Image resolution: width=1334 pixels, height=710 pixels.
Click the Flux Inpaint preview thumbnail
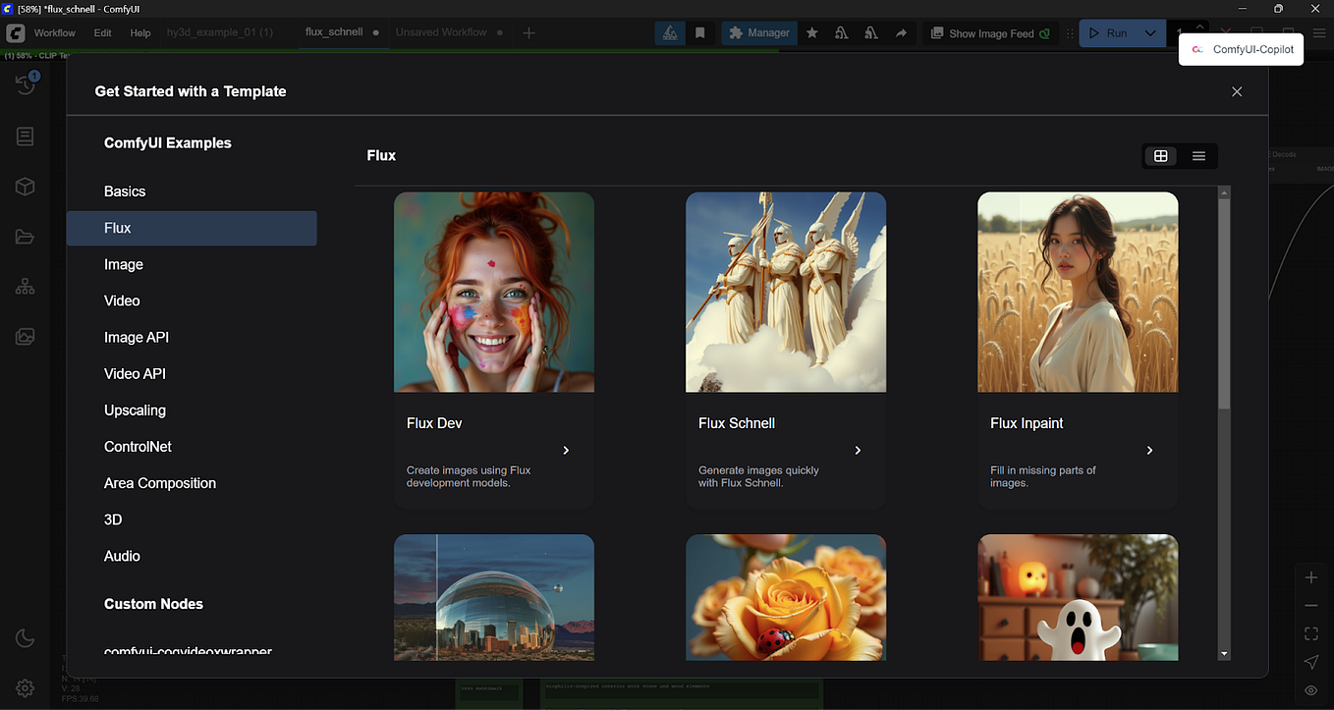[x=1077, y=292]
